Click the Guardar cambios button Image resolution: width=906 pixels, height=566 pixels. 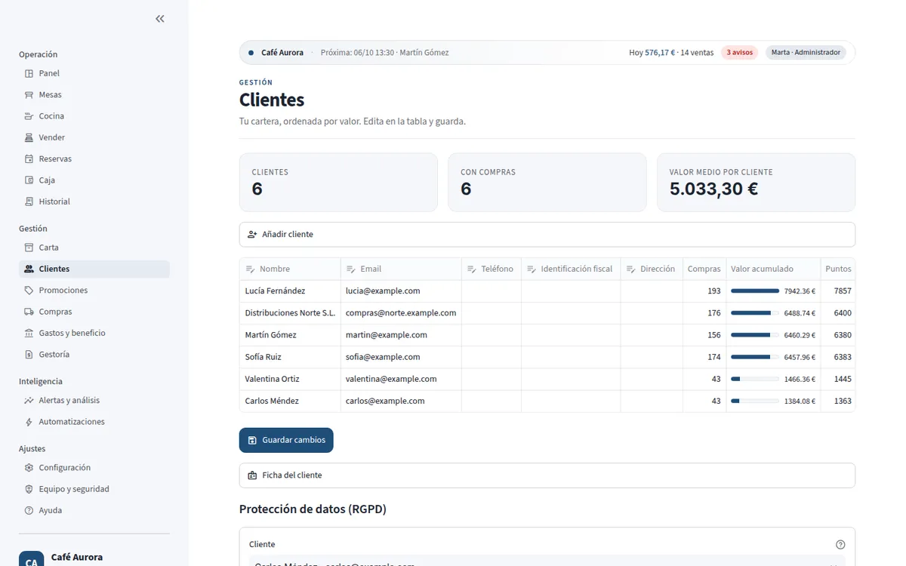point(286,440)
